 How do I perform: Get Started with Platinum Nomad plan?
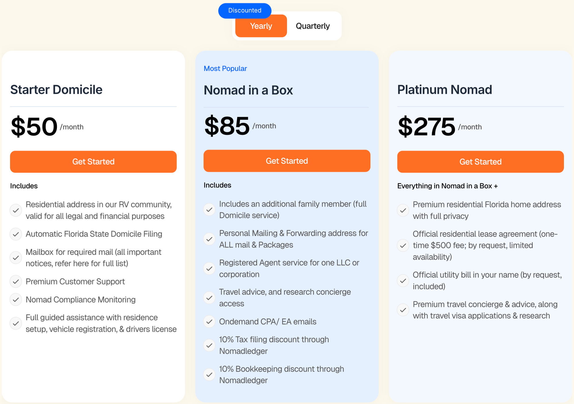pos(480,161)
